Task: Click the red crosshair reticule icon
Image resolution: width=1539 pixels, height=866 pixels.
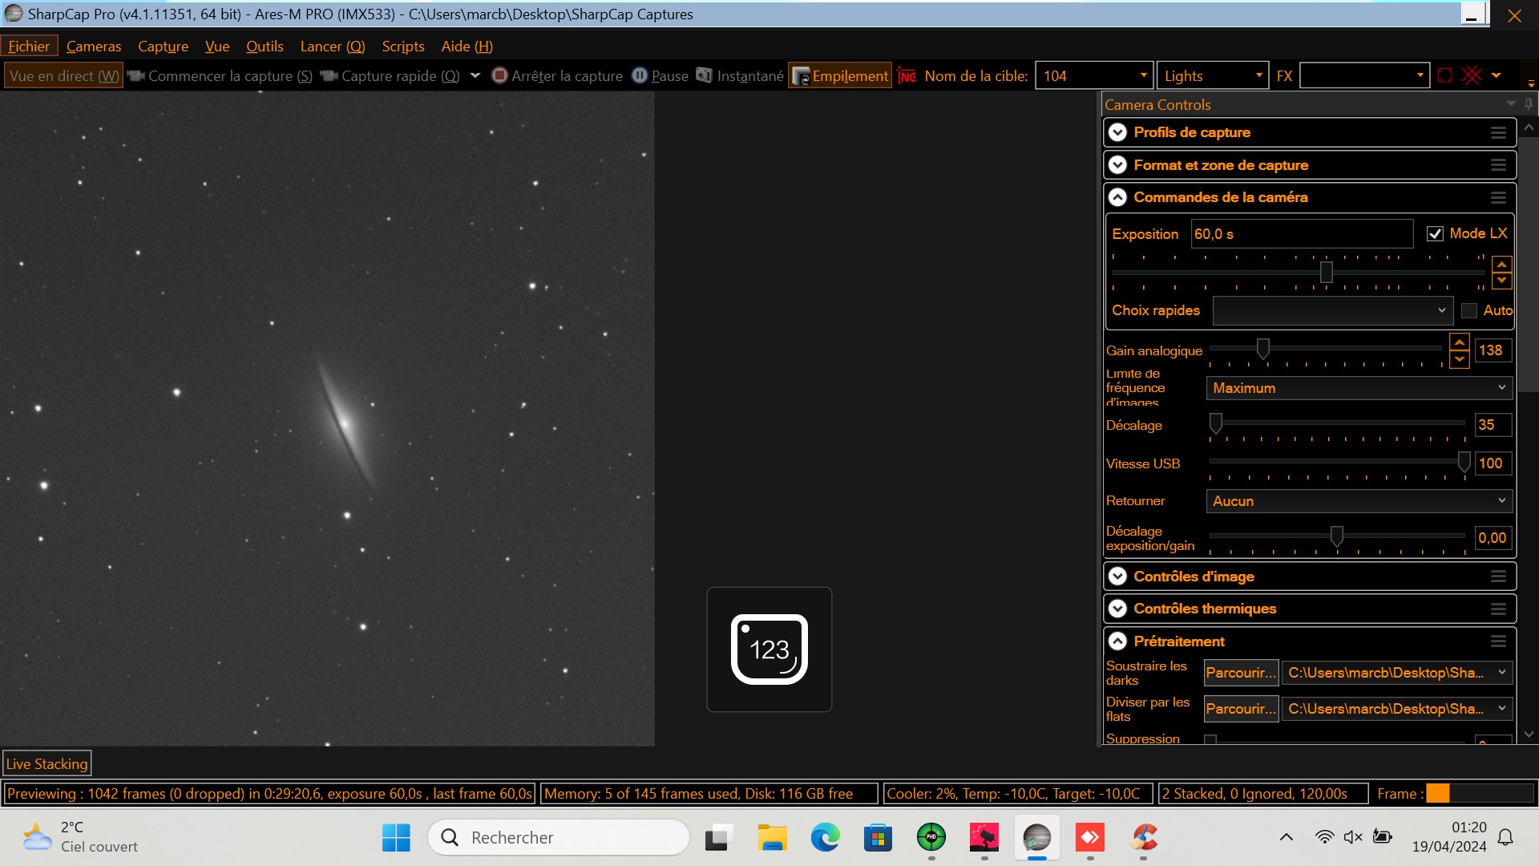Action: [x=1472, y=75]
